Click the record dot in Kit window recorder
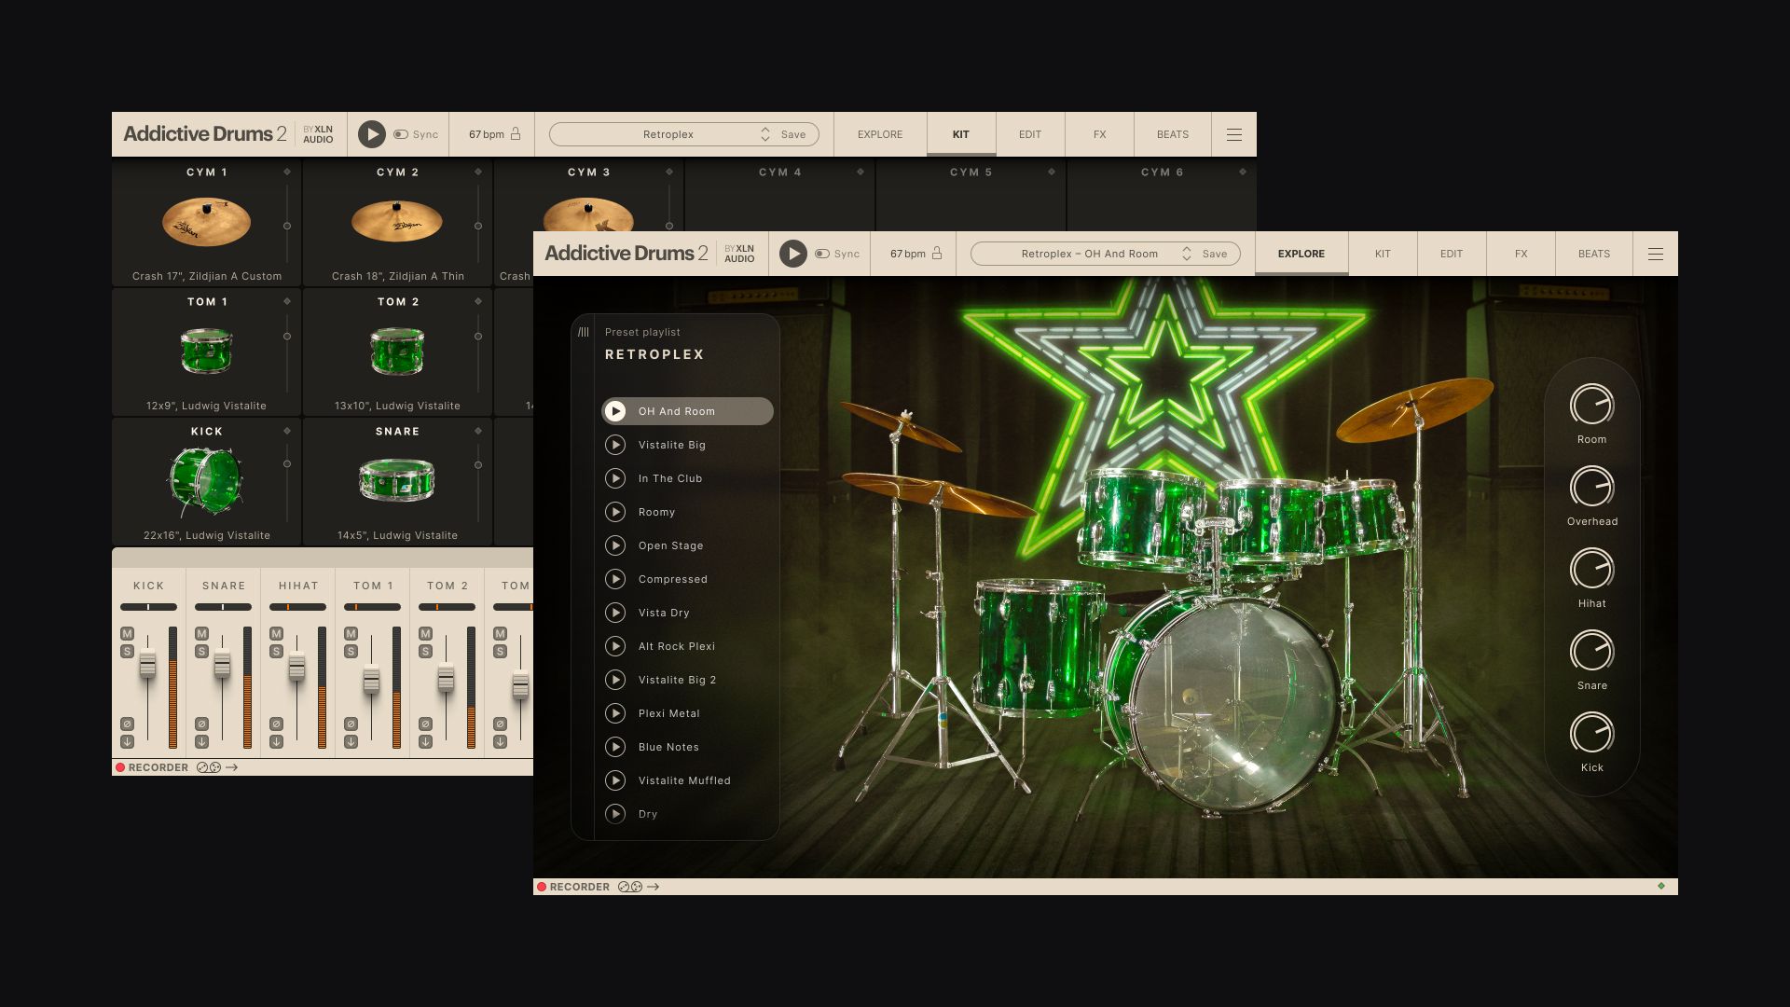 120,767
